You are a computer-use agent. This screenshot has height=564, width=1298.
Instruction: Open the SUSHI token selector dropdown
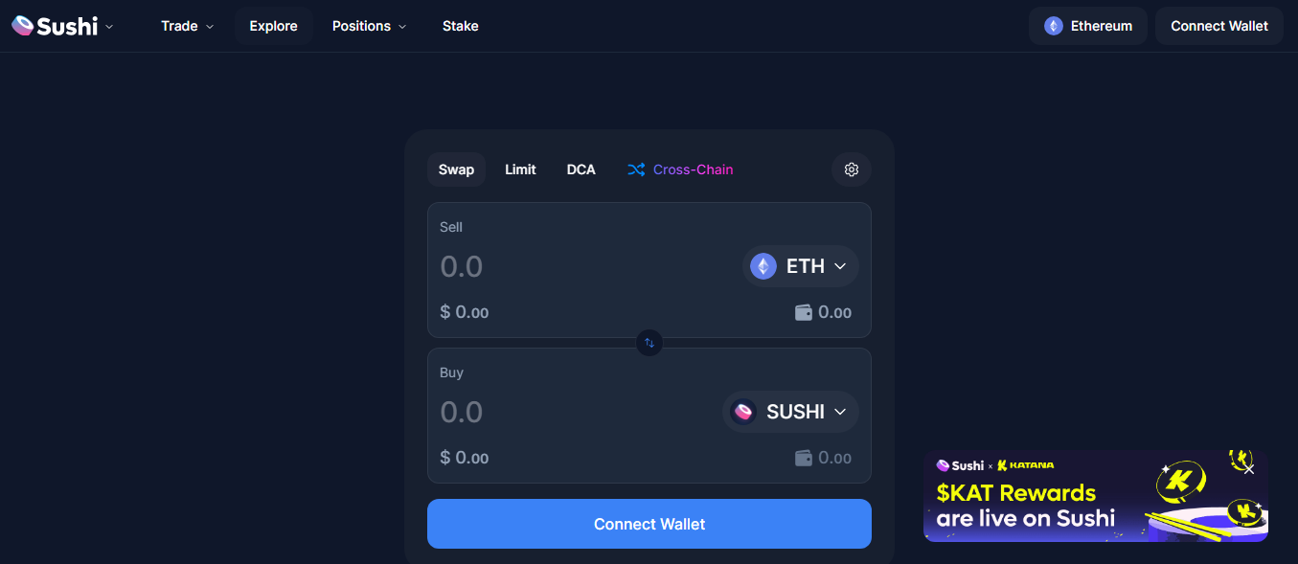coord(790,412)
